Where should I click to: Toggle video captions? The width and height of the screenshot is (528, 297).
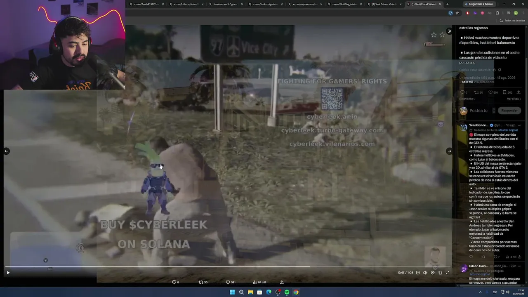pos(418,273)
